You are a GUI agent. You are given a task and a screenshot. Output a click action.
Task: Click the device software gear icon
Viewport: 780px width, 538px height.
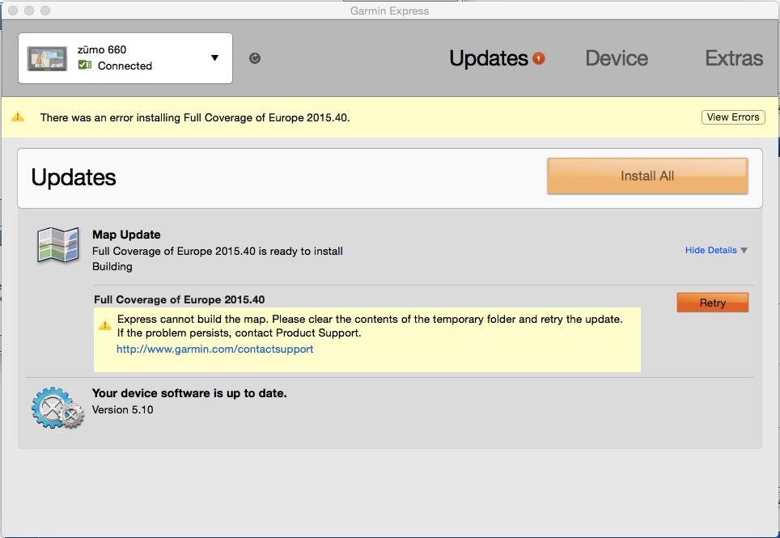tap(57, 407)
